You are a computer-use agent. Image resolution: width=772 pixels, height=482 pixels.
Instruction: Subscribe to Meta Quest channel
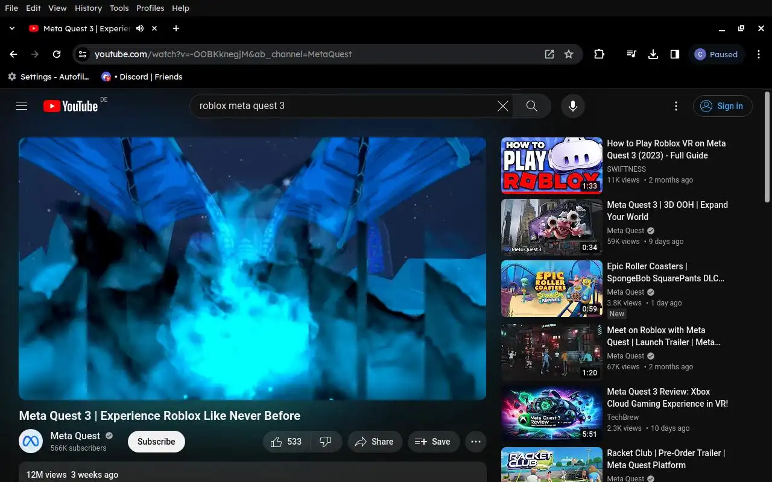click(x=156, y=442)
